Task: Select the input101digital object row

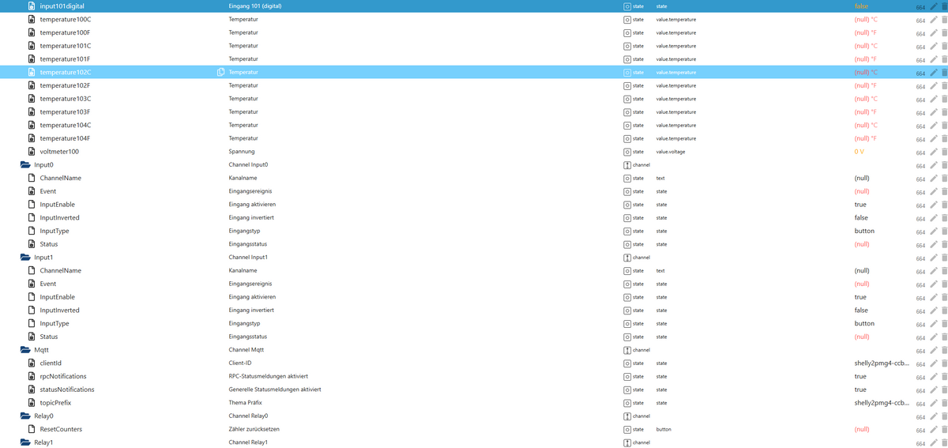Action: (474, 6)
